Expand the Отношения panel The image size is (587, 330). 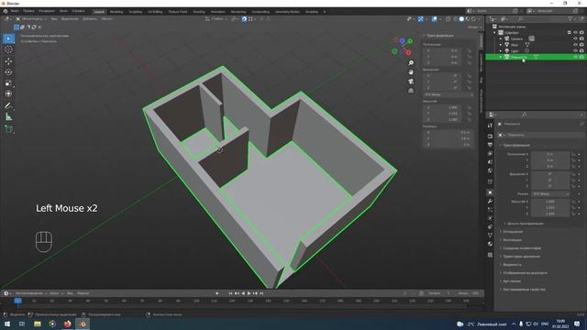tap(513, 232)
